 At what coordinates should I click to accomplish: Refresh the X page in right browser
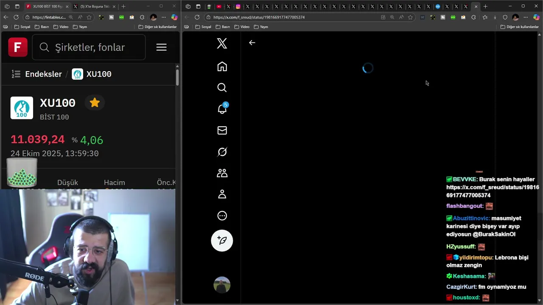pos(197,17)
